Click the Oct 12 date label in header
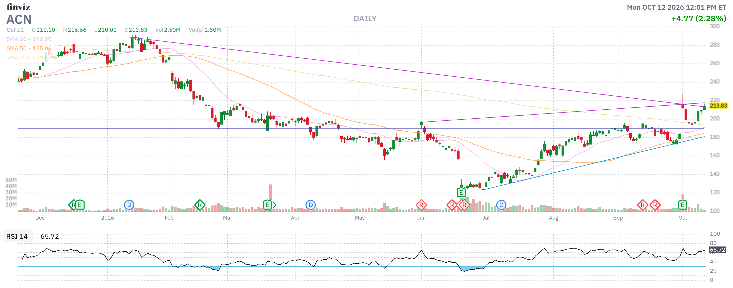This screenshot has height=288, width=733. [x=15, y=30]
